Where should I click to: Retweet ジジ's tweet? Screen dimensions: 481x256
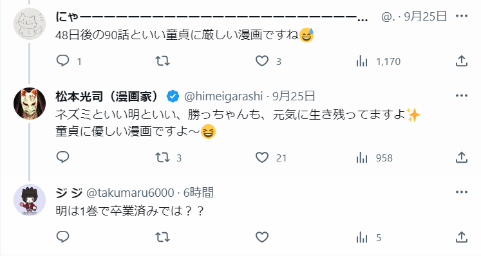[162, 237]
